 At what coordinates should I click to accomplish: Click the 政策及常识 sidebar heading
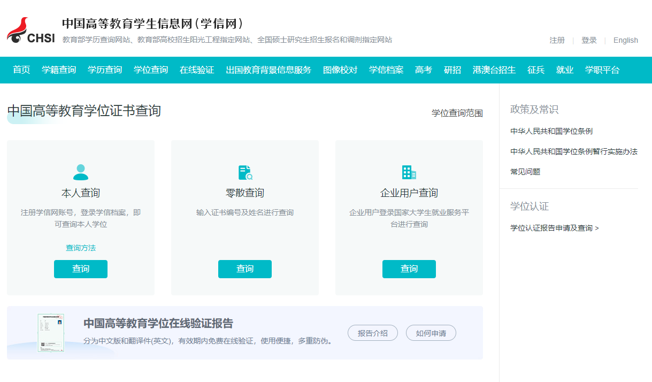pos(534,110)
